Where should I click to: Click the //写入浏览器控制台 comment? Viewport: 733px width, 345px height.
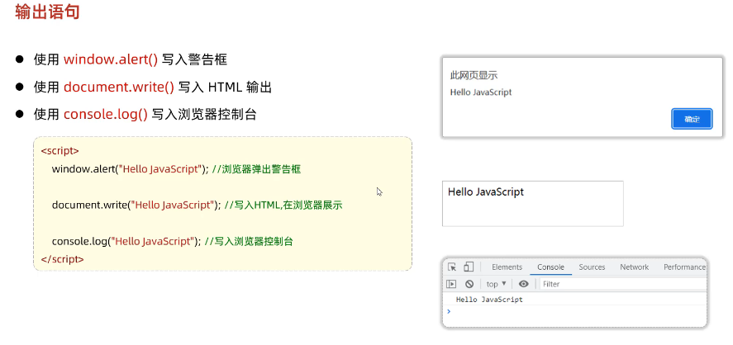pos(249,241)
